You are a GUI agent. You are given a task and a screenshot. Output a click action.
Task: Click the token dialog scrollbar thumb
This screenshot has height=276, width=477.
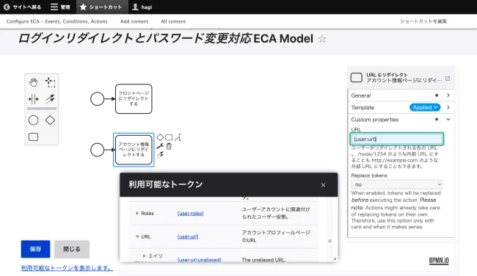pos(329,241)
